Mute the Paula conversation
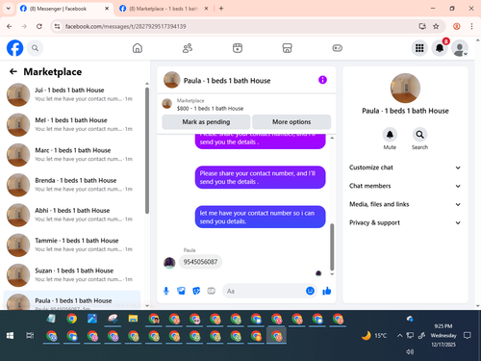 [x=390, y=135]
